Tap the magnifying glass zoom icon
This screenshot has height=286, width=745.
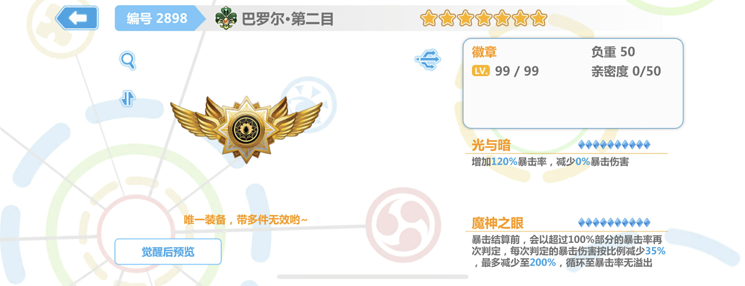tap(128, 61)
